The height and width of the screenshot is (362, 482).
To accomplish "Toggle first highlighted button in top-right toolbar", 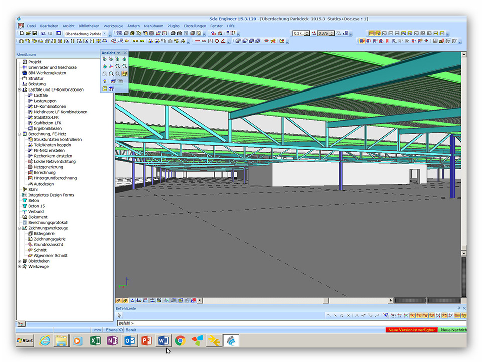I will [x=371, y=33].
